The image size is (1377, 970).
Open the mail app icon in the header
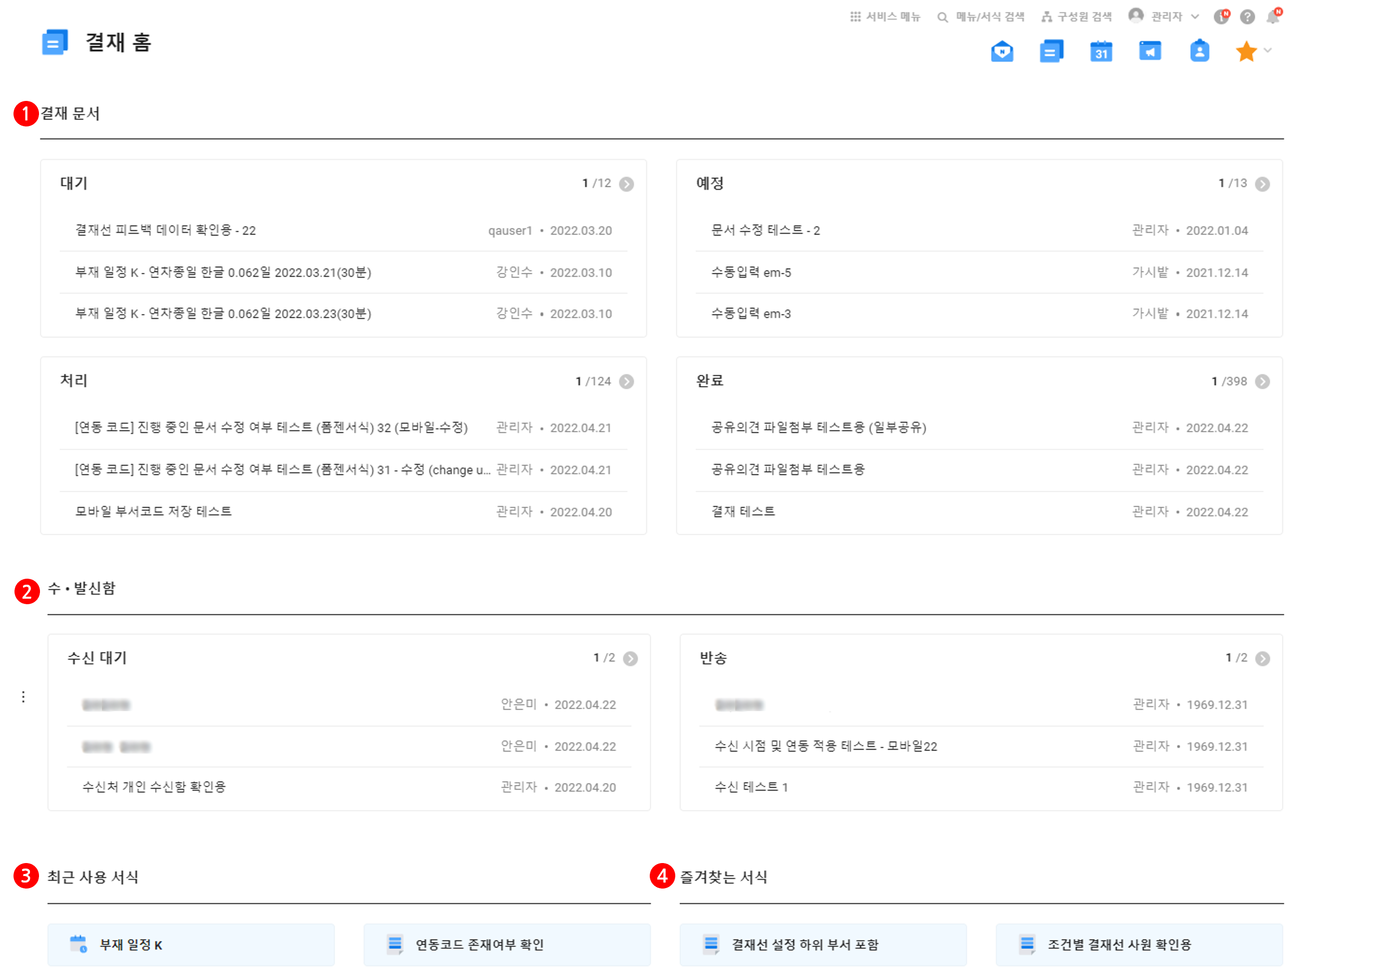click(x=1002, y=51)
